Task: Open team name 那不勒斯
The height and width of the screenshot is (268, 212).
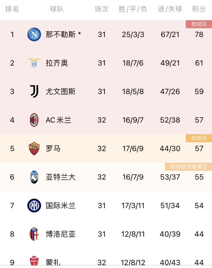Action: (61, 35)
